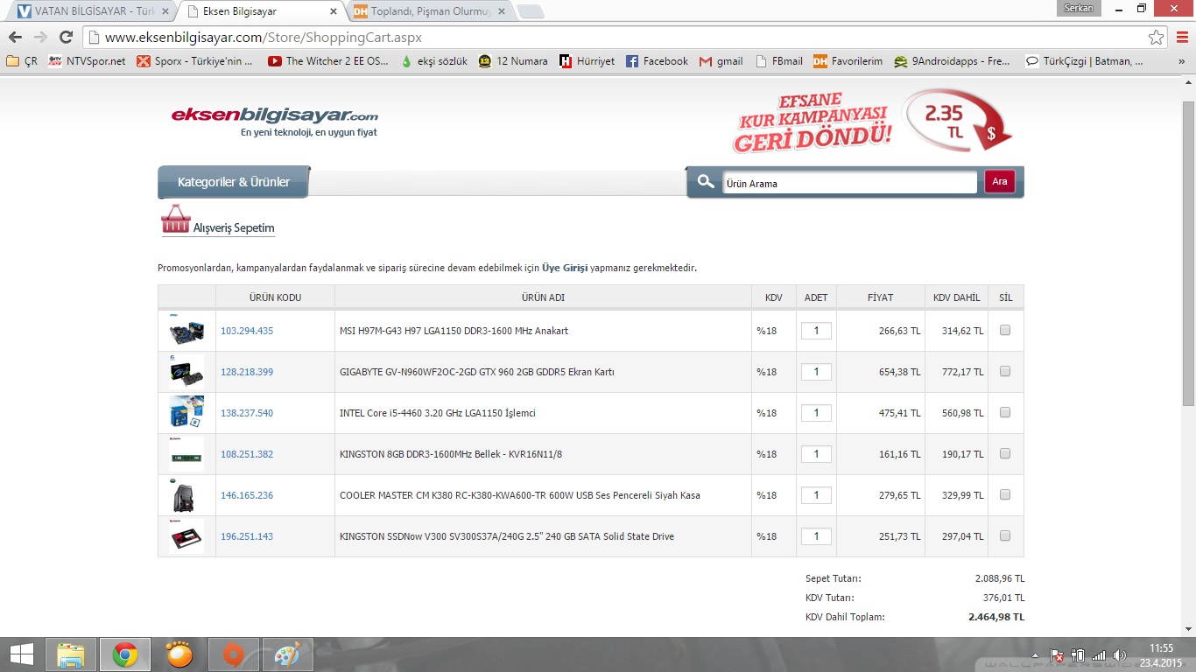This screenshot has height=672, width=1196.
Task: Click the shopping basket icon
Action: point(176,220)
